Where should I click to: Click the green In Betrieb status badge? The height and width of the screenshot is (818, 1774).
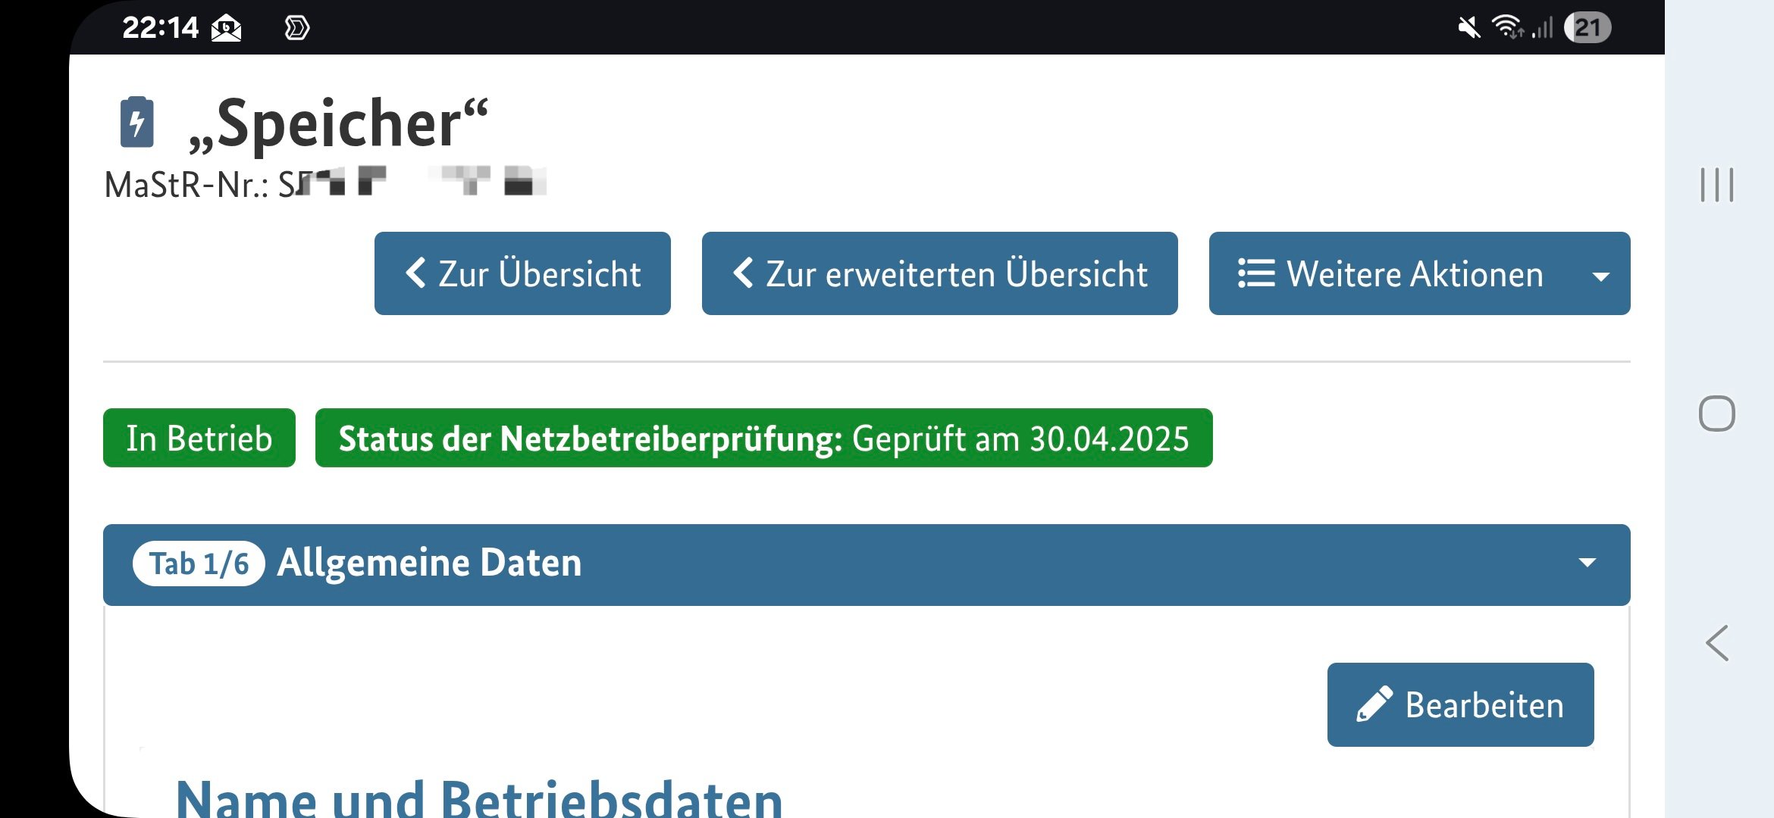click(199, 438)
